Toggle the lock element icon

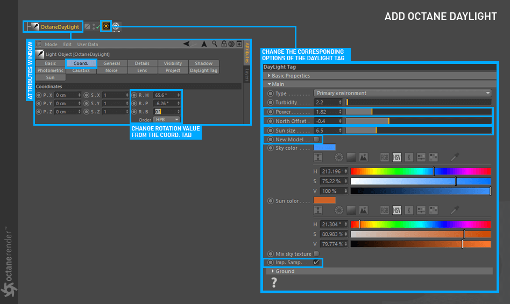[x=224, y=44]
